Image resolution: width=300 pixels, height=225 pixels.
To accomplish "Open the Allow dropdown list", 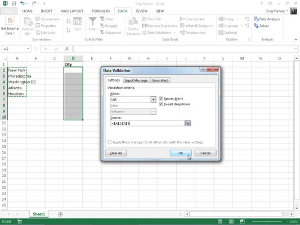I will click(153, 100).
